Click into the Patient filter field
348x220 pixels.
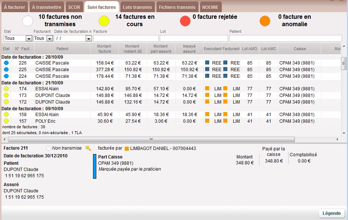[285, 38]
